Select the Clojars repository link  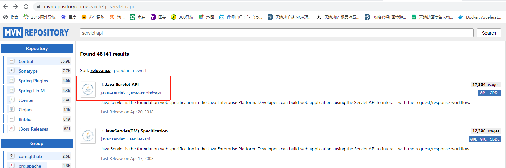point(26,110)
